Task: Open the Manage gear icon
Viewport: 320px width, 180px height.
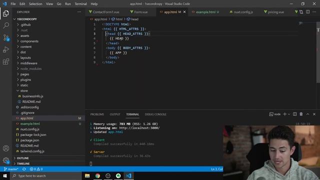Action: point(6,160)
